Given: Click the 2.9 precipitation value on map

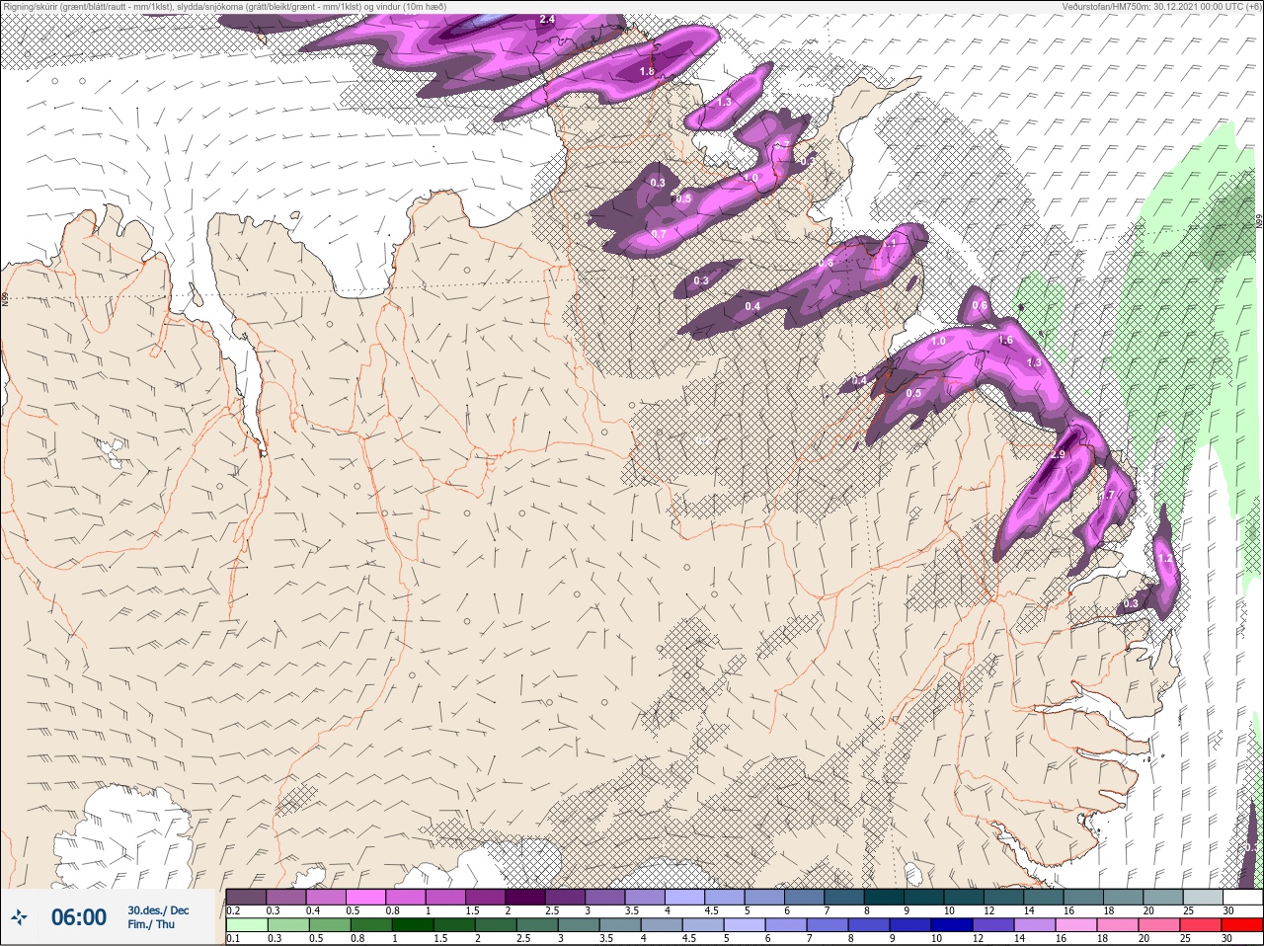Looking at the screenshot, I should 1059,454.
